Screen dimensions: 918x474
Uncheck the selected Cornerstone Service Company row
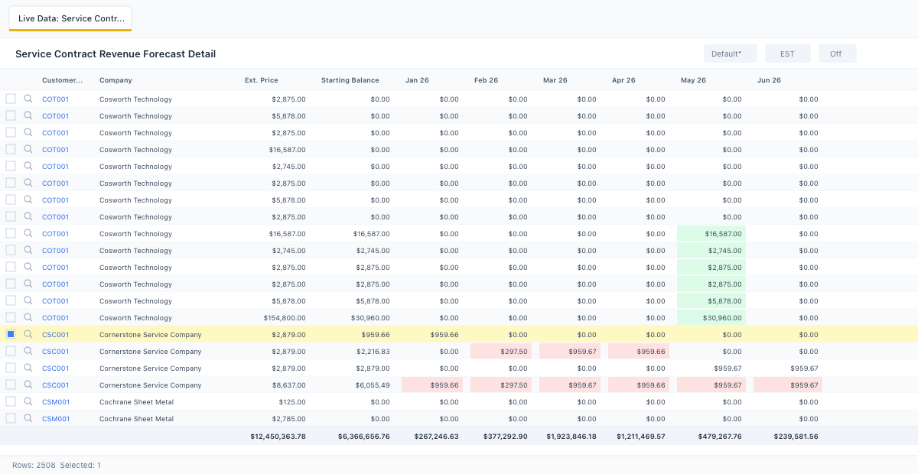tap(11, 334)
